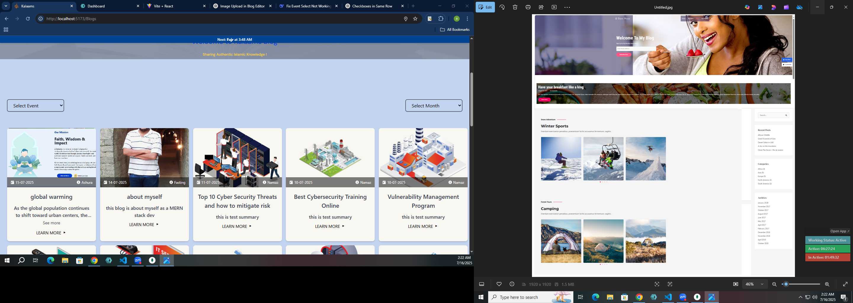Click the Type here to search box
853x303 pixels.
point(530,297)
